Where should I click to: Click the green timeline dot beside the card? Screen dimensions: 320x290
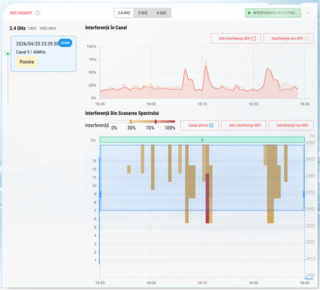coord(8,53)
